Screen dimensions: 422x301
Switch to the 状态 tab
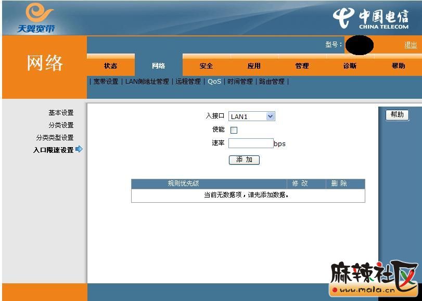pos(110,66)
